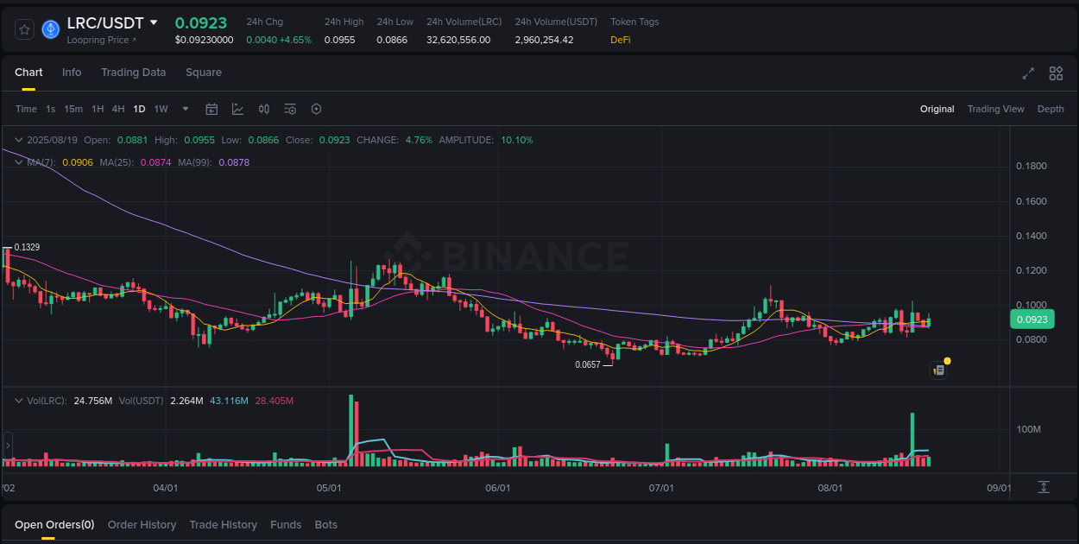This screenshot has width=1079, height=544.
Task: Collapse the Vol indicator row chevron
Action: point(17,400)
